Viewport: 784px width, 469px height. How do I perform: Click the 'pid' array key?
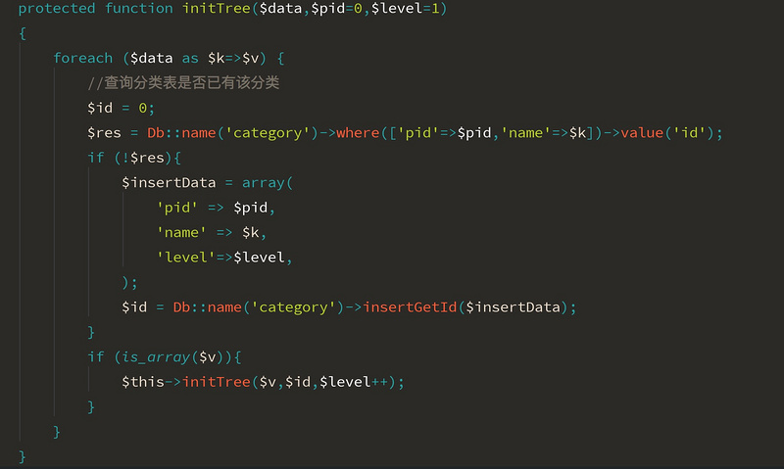[x=177, y=208]
